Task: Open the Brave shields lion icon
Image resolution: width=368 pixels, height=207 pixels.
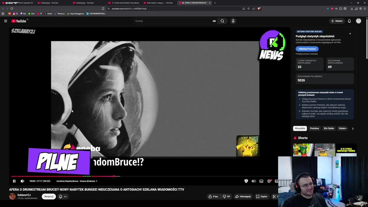Action: (259, 9)
